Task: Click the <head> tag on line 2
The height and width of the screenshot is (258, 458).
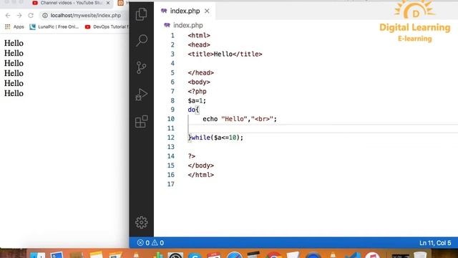Action: (199, 44)
